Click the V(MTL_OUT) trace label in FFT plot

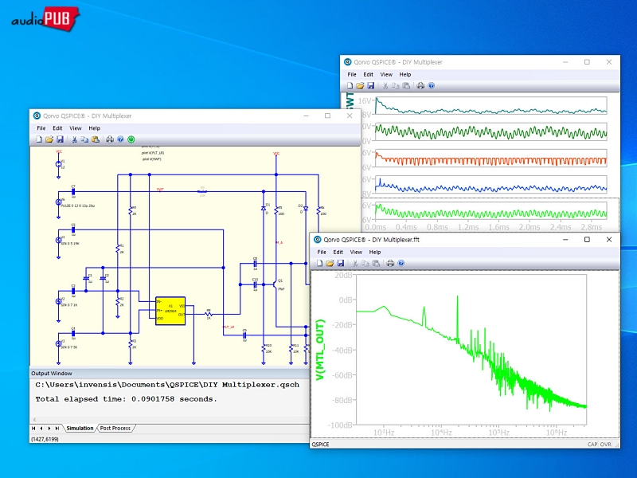click(321, 351)
